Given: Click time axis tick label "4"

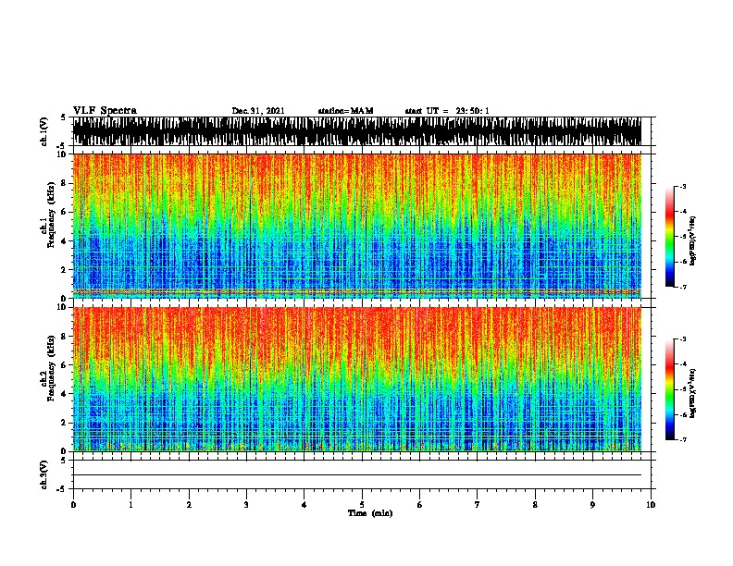Looking at the screenshot, I should (304, 505).
